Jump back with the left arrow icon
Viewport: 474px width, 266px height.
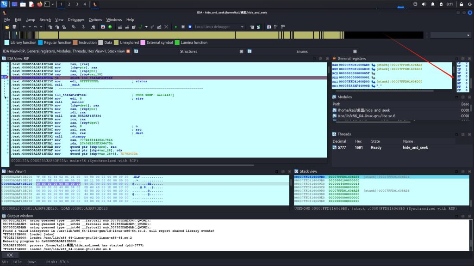pos(24,27)
